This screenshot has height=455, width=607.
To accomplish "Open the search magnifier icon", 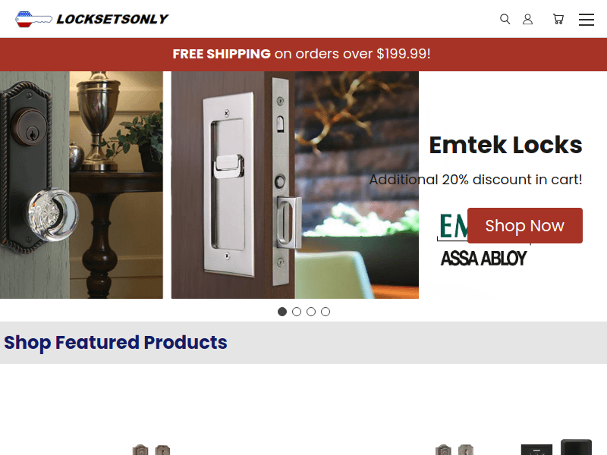I will pyautogui.click(x=505, y=19).
